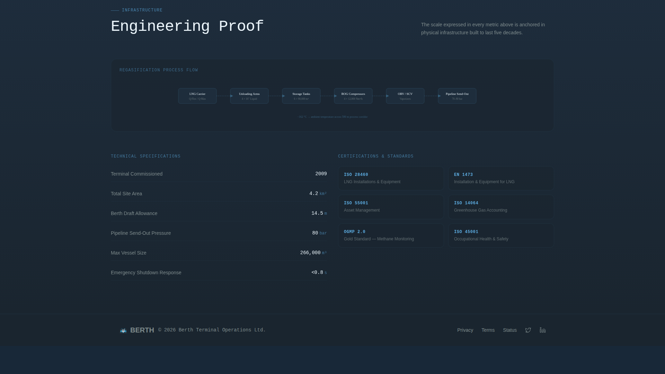665x374 pixels.
Task: Click the Total Site Area label
Action: click(x=126, y=194)
